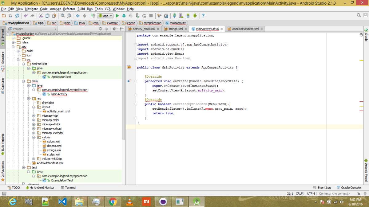Click the Debug app bug icon
This screenshot has width=369, height=207.
pos(124,16)
